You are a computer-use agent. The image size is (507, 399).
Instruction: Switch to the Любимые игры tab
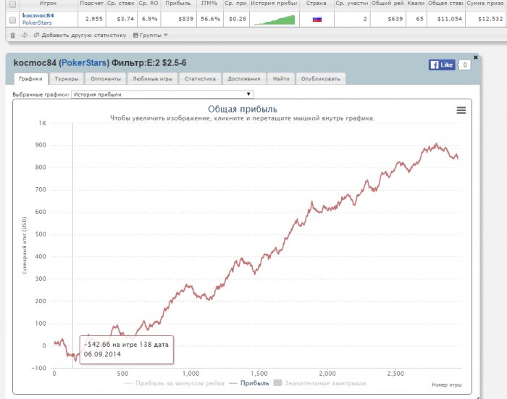pyautogui.click(x=152, y=78)
